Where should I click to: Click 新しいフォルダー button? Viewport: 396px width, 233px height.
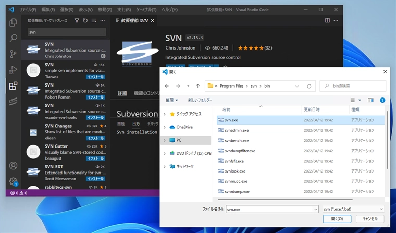coord(200,100)
